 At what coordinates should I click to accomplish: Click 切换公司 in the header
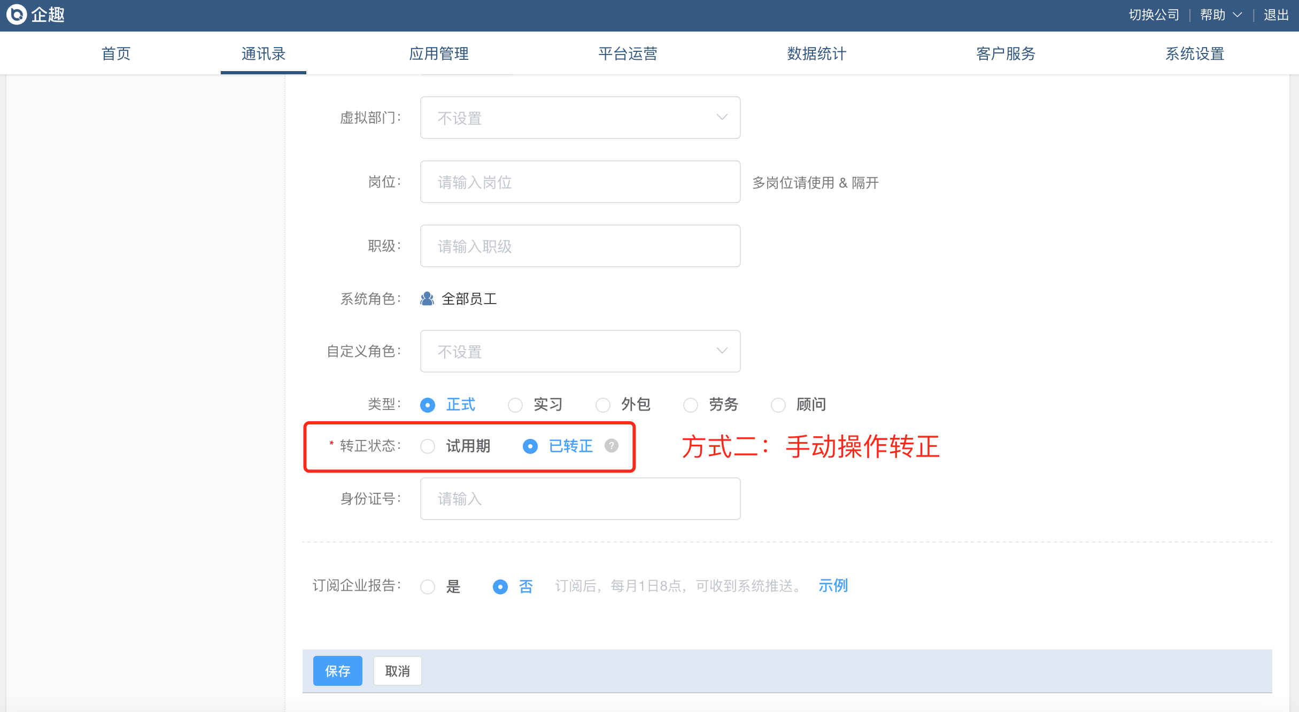1154,15
